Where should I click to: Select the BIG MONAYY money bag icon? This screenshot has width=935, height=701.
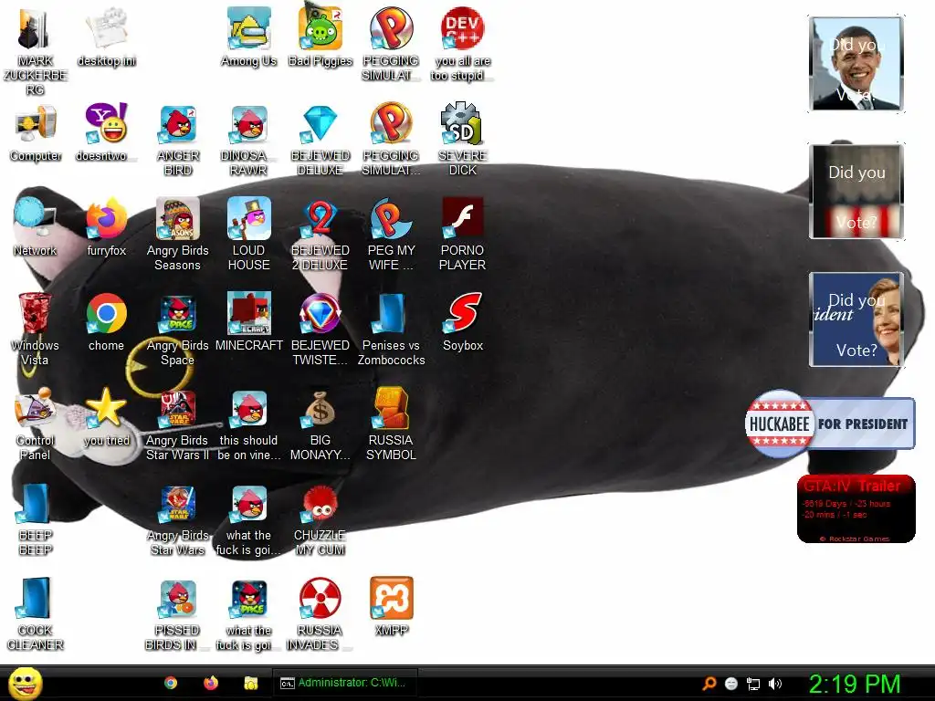pos(320,408)
